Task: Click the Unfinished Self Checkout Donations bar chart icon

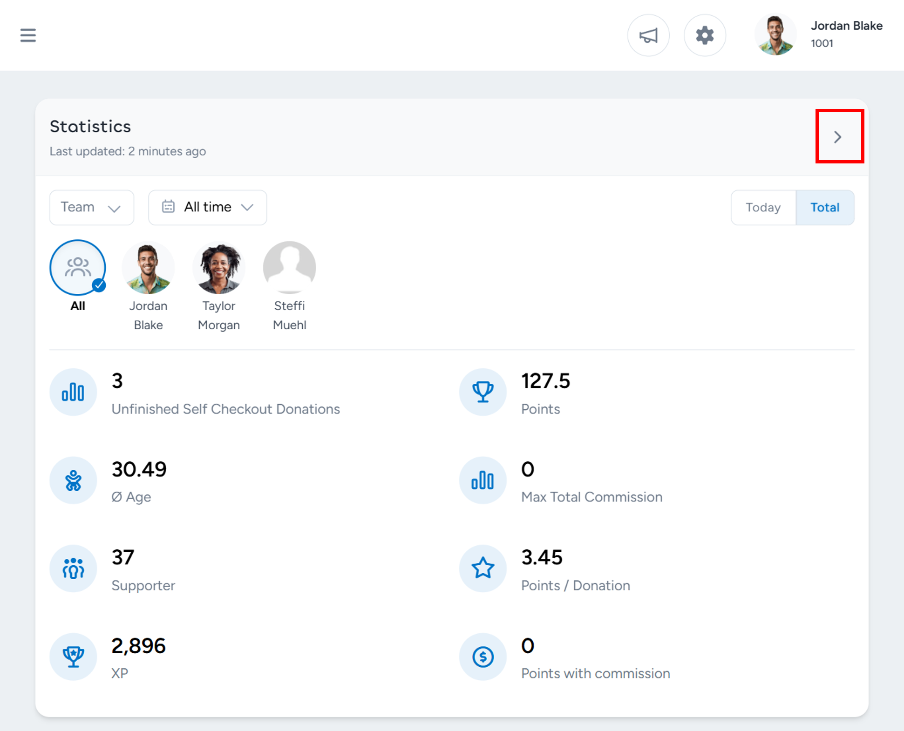Action: [73, 392]
